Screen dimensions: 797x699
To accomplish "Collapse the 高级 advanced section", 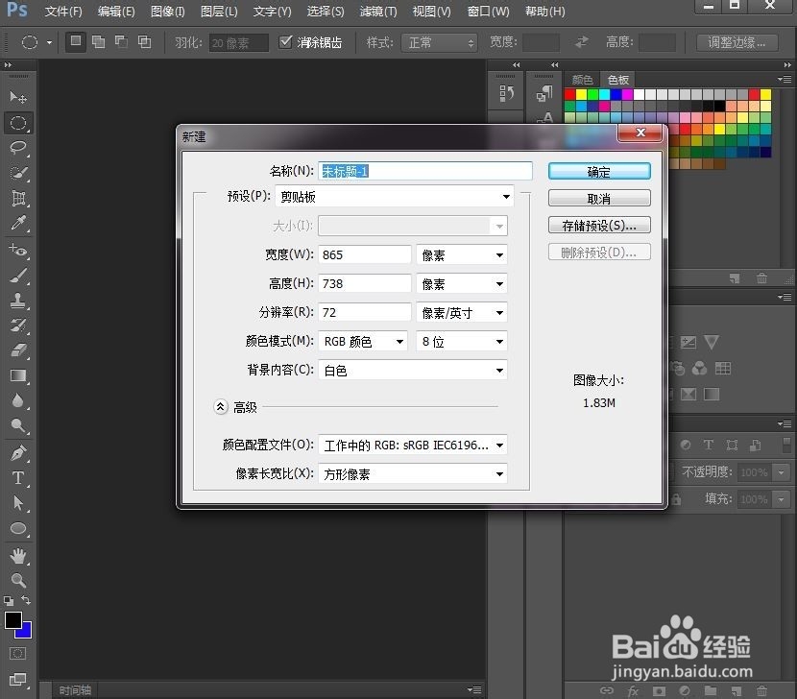I will click(221, 407).
